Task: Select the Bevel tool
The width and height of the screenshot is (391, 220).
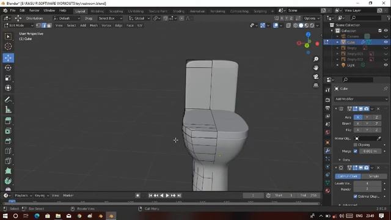Action: (x=8, y=141)
